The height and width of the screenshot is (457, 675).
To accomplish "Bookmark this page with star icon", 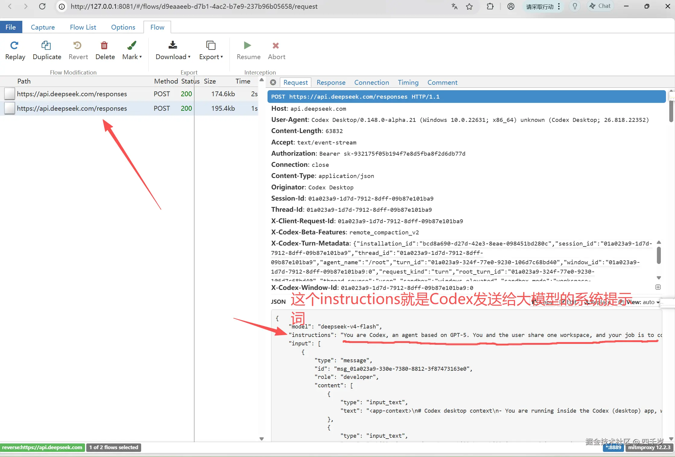I will (x=469, y=6).
